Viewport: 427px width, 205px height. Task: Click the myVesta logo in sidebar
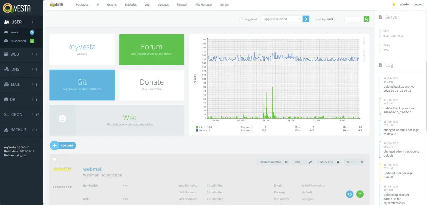coord(17,8)
